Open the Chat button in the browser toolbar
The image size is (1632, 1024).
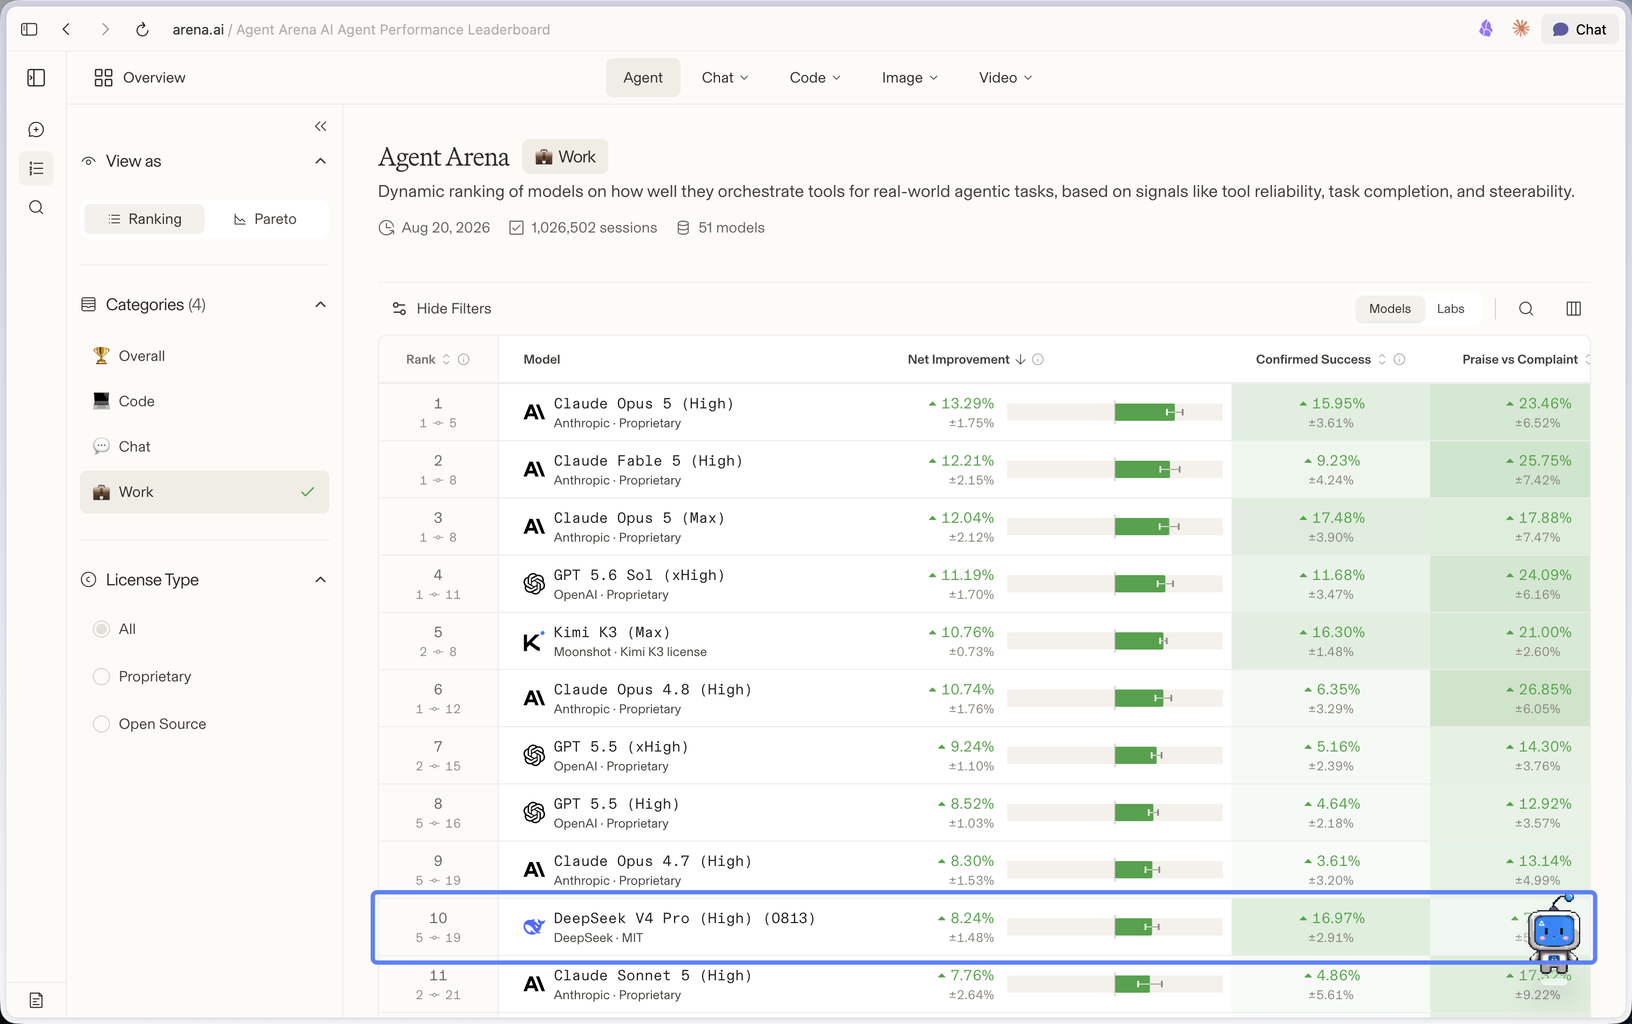point(1579,29)
